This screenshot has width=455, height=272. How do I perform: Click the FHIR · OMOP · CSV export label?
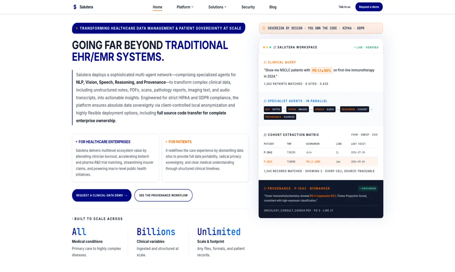(x=364, y=135)
